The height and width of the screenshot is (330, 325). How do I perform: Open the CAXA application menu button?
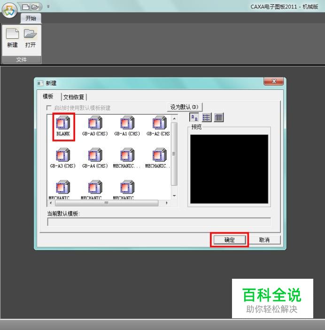click(9, 10)
